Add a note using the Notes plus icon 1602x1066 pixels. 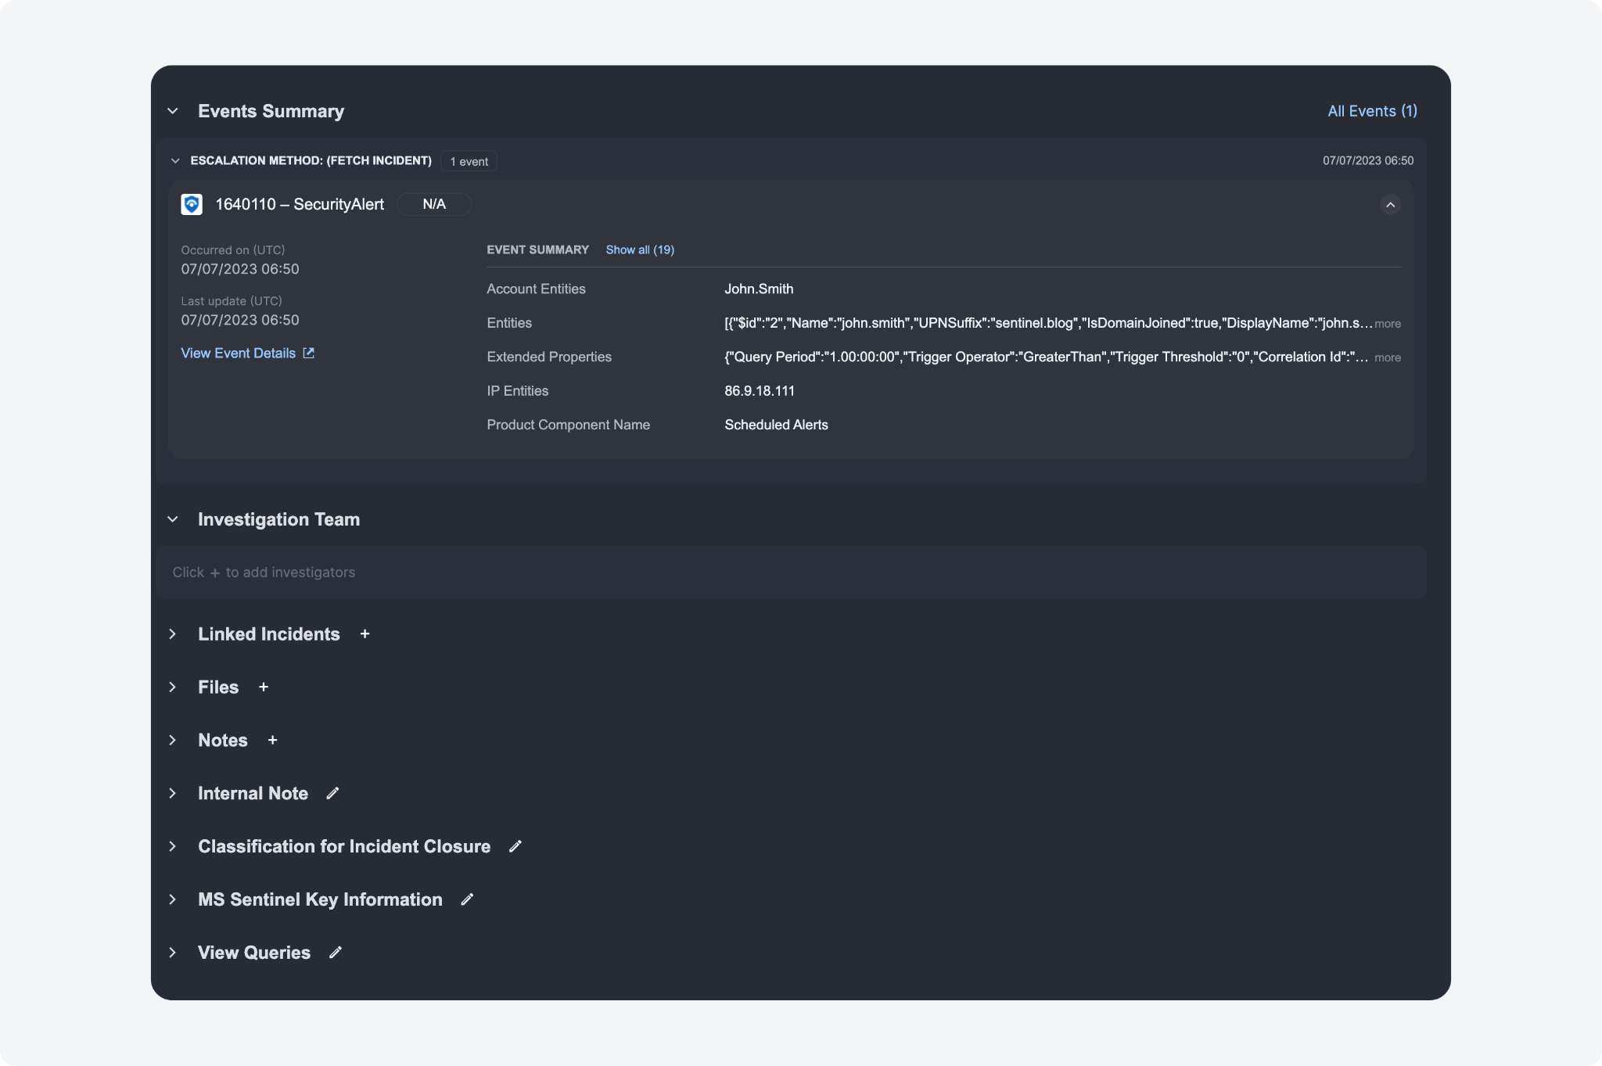tap(272, 741)
